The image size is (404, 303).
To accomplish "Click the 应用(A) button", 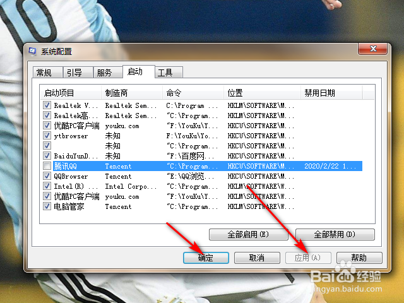I will click(x=308, y=258).
